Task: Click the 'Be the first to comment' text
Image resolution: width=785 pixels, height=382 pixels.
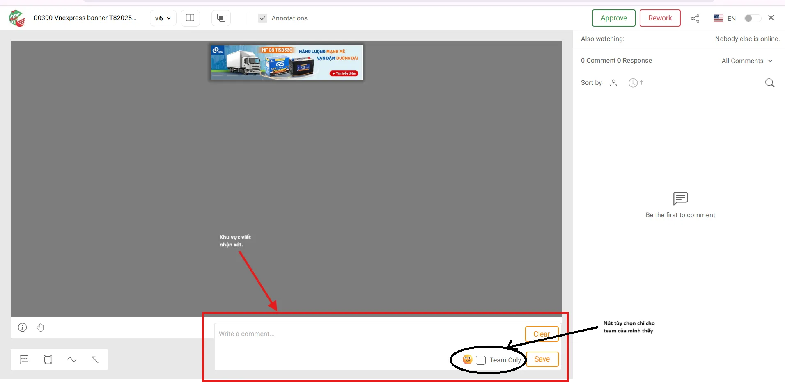Action: point(680,215)
